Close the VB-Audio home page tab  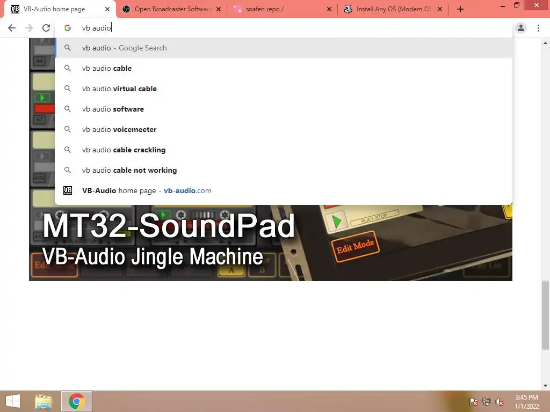[107, 10]
